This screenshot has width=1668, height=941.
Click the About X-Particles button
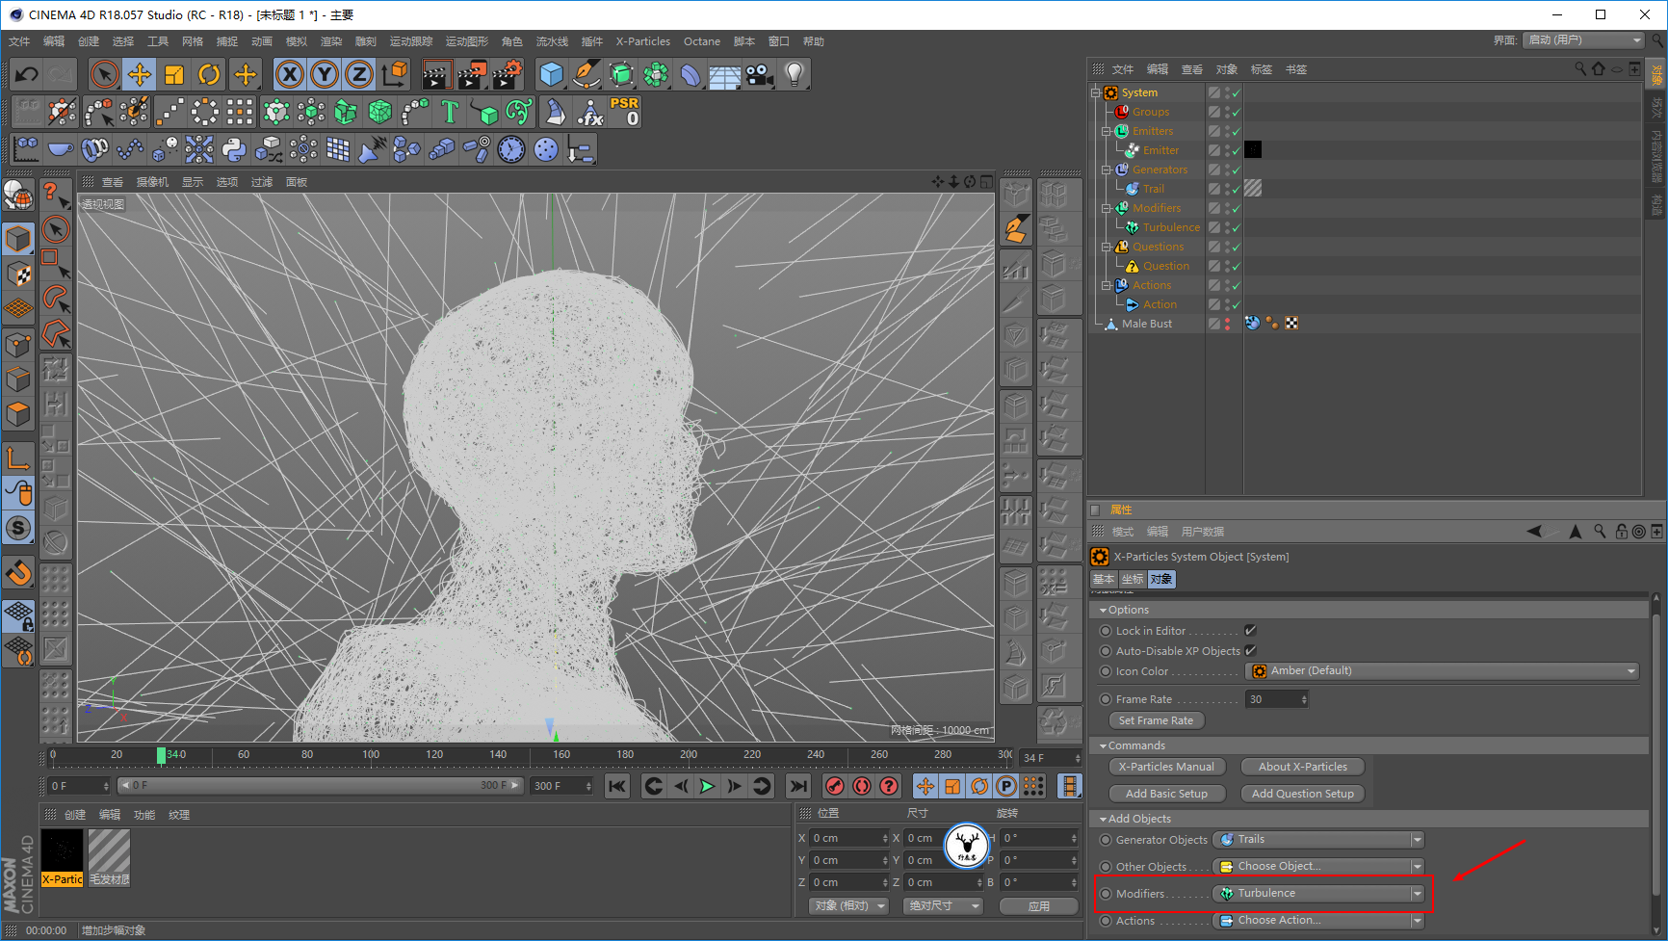click(1303, 767)
